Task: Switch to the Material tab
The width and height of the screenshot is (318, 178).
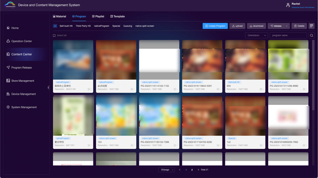Action: point(59,16)
